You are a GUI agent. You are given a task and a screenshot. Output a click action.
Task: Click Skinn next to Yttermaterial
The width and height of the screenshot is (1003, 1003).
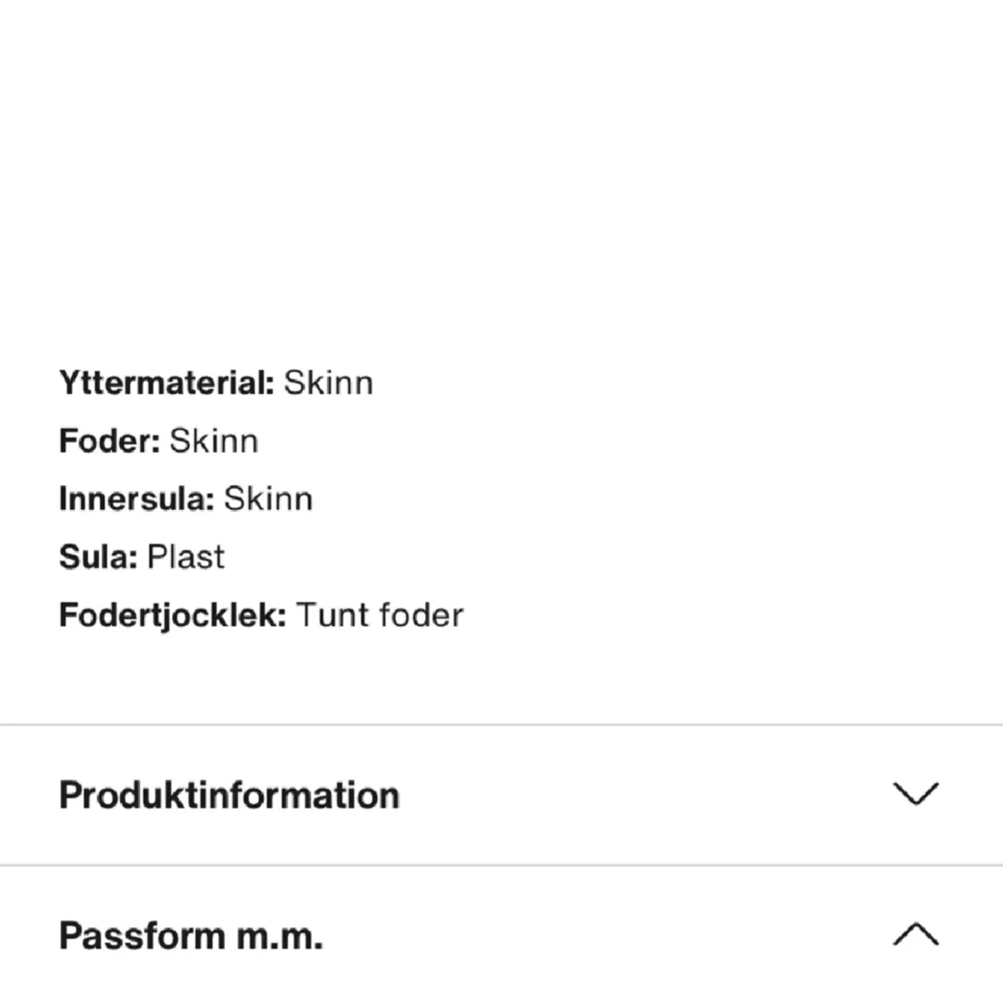coord(329,382)
